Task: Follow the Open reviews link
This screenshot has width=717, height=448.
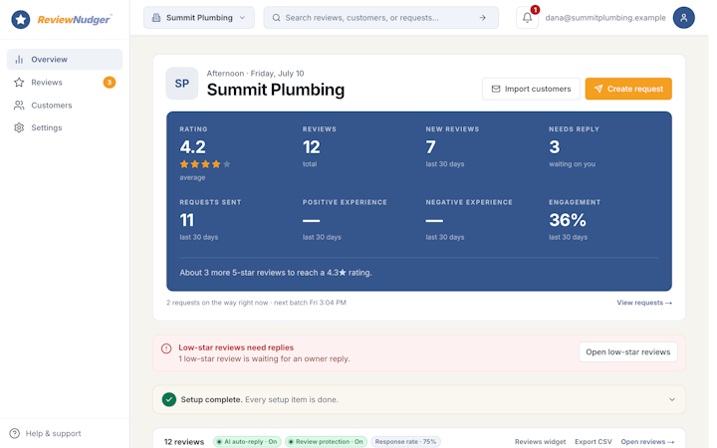Action: point(647,442)
